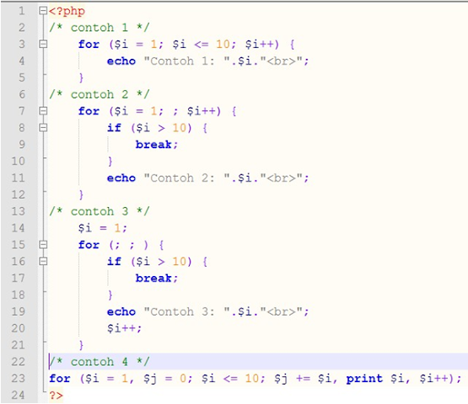Viewport: 468px width, 404px height.
Task: Click the comment /* contoh 1 */
Action: [x=100, y=28]
